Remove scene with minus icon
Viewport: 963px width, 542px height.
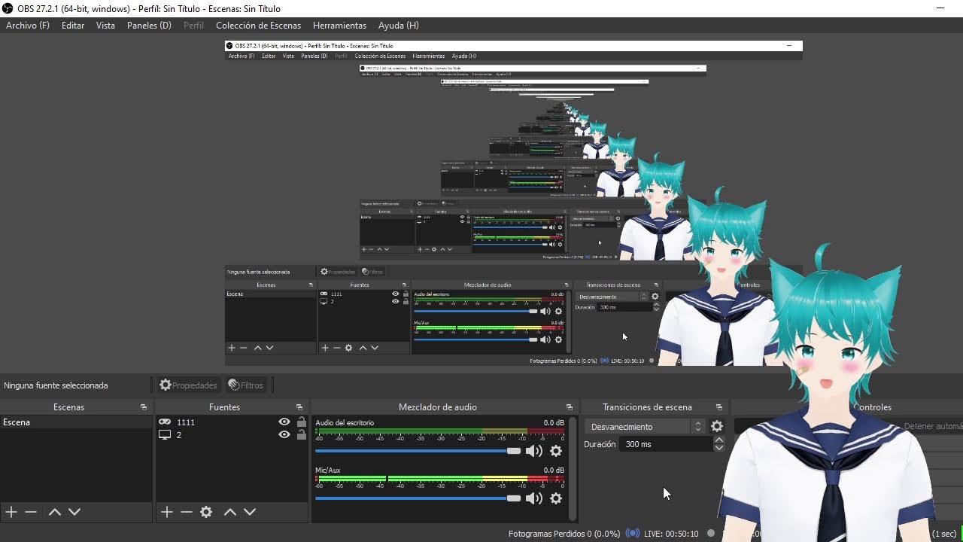pyautogui.click(x=31, y=512)
